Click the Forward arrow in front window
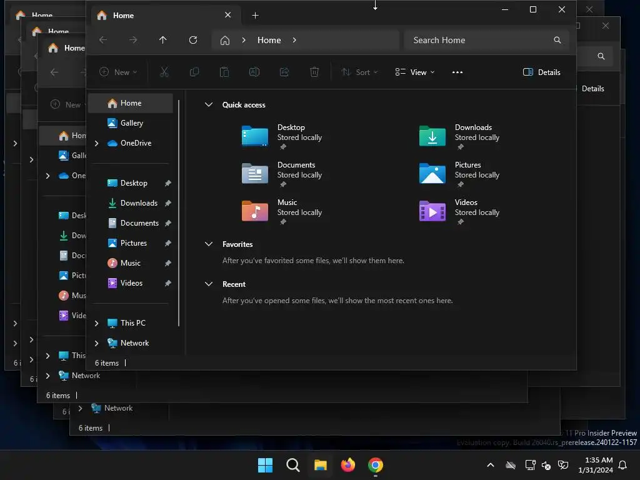This screenshot has height=480, width=640. [133, 40]
